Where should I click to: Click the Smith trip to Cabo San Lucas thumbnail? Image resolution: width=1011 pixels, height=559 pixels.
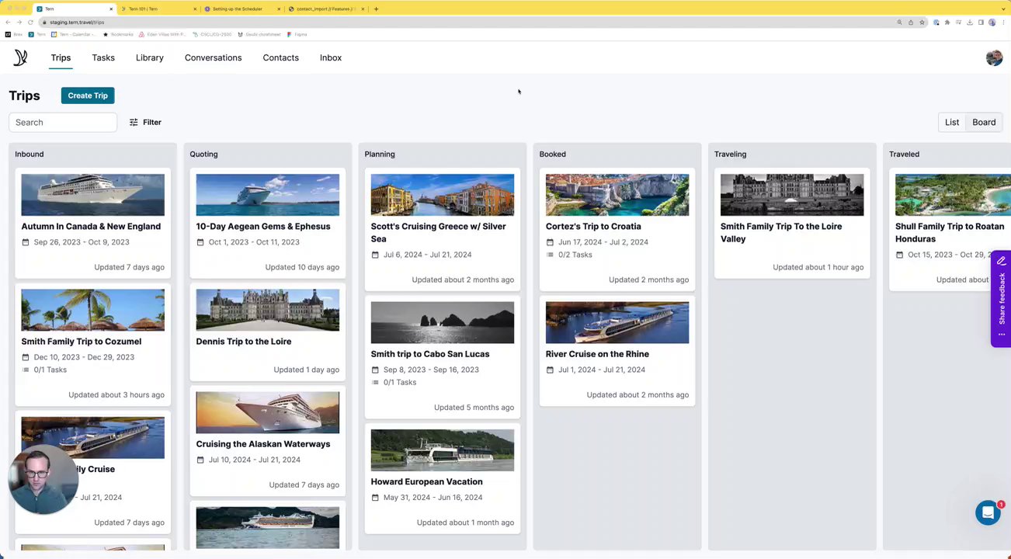tap(443, 322)
